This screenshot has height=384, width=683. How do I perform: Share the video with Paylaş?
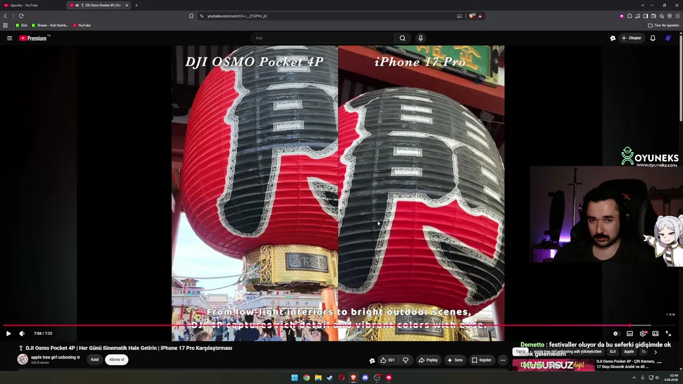tap(428, 360)
